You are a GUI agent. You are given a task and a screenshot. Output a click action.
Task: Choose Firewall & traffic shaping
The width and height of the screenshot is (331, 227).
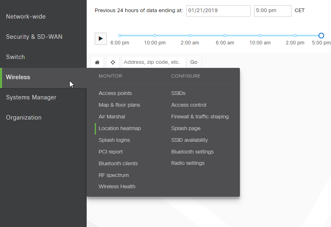point(200,117)
